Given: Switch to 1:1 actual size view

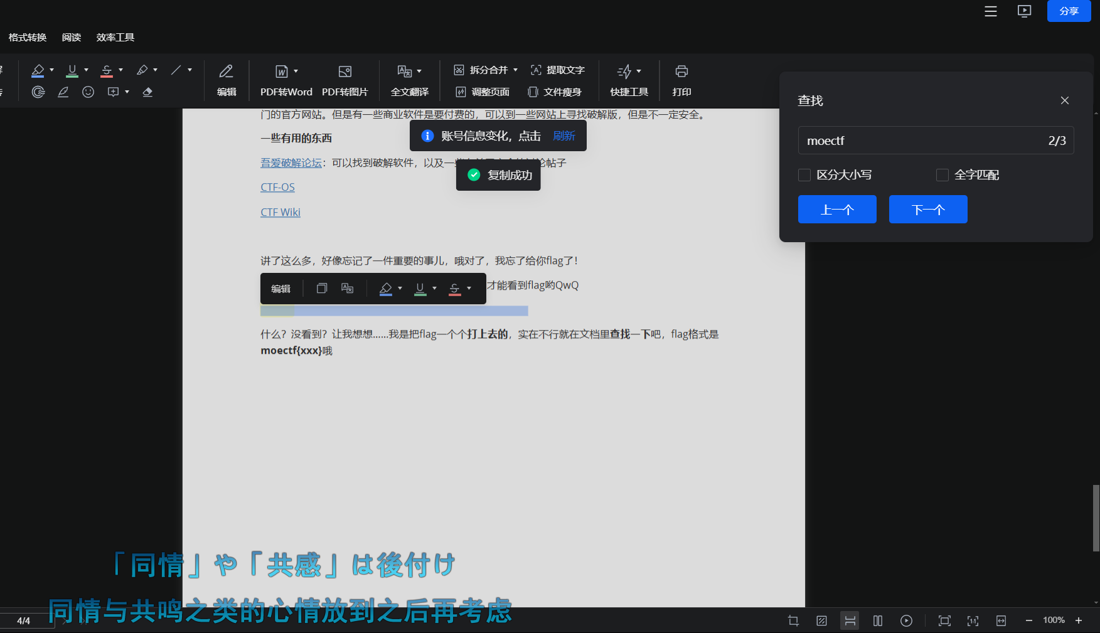Looking at the screenshot, I should (x=972, y=620).
